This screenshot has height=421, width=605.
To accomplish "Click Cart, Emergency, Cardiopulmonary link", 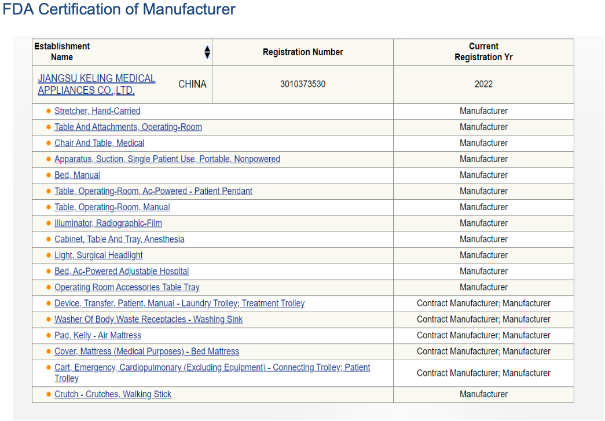I will [x=212, y=368].
